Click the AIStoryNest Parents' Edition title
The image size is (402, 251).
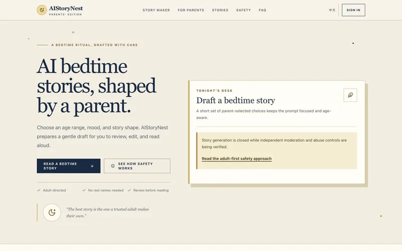click(x=66, y=11)
